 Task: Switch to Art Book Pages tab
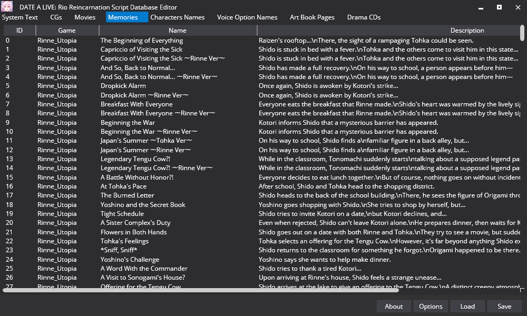point(312,17)
